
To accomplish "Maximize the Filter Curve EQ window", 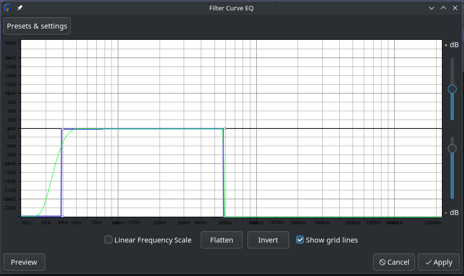I will (x=443, y=8).
